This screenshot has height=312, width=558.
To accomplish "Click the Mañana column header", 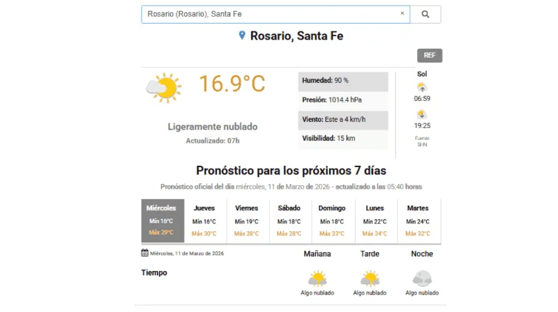I will pyautogui.click(x=317, y=253).
